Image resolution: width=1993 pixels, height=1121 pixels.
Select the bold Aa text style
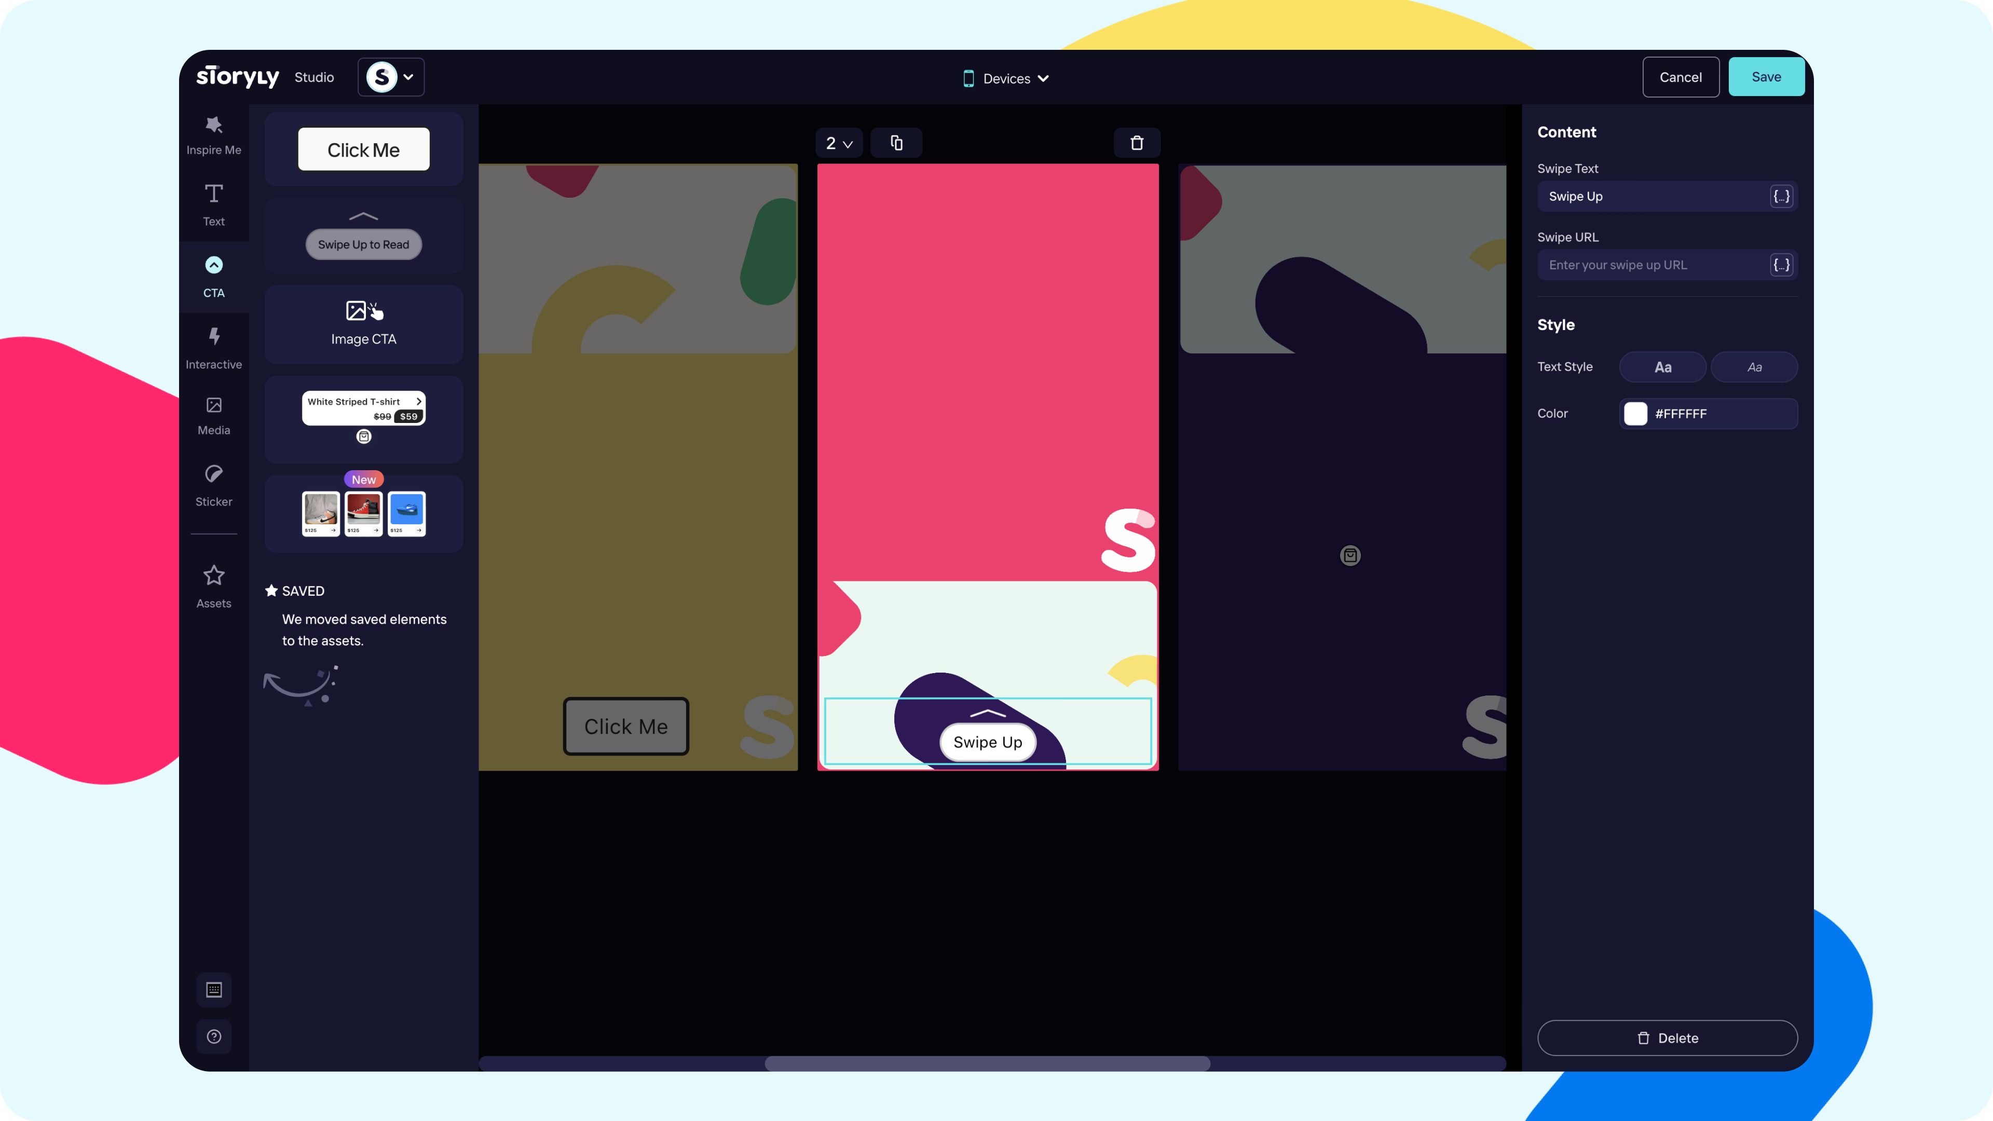1662,367
